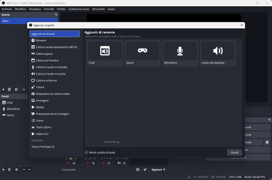Select Cattura gioco source type

pos(54,54)
